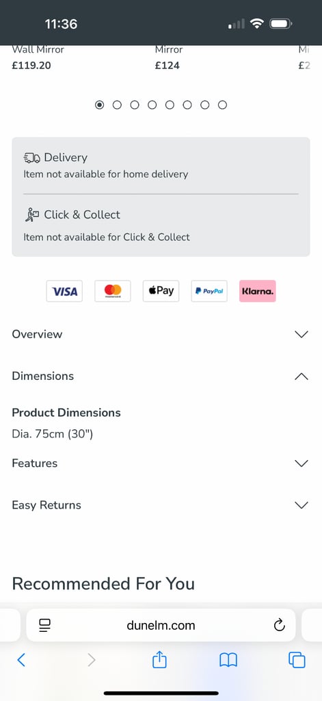Tap the Apple Pay logo

161,291
